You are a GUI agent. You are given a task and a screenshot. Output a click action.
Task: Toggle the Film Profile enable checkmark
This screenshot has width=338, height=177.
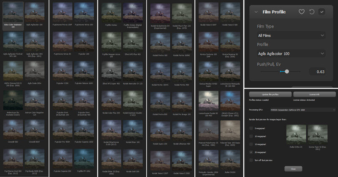[322, 12]
